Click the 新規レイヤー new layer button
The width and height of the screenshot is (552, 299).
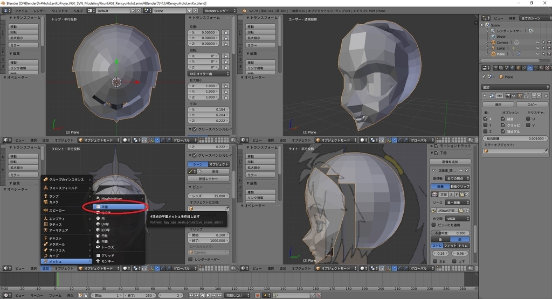pos(209,179)
